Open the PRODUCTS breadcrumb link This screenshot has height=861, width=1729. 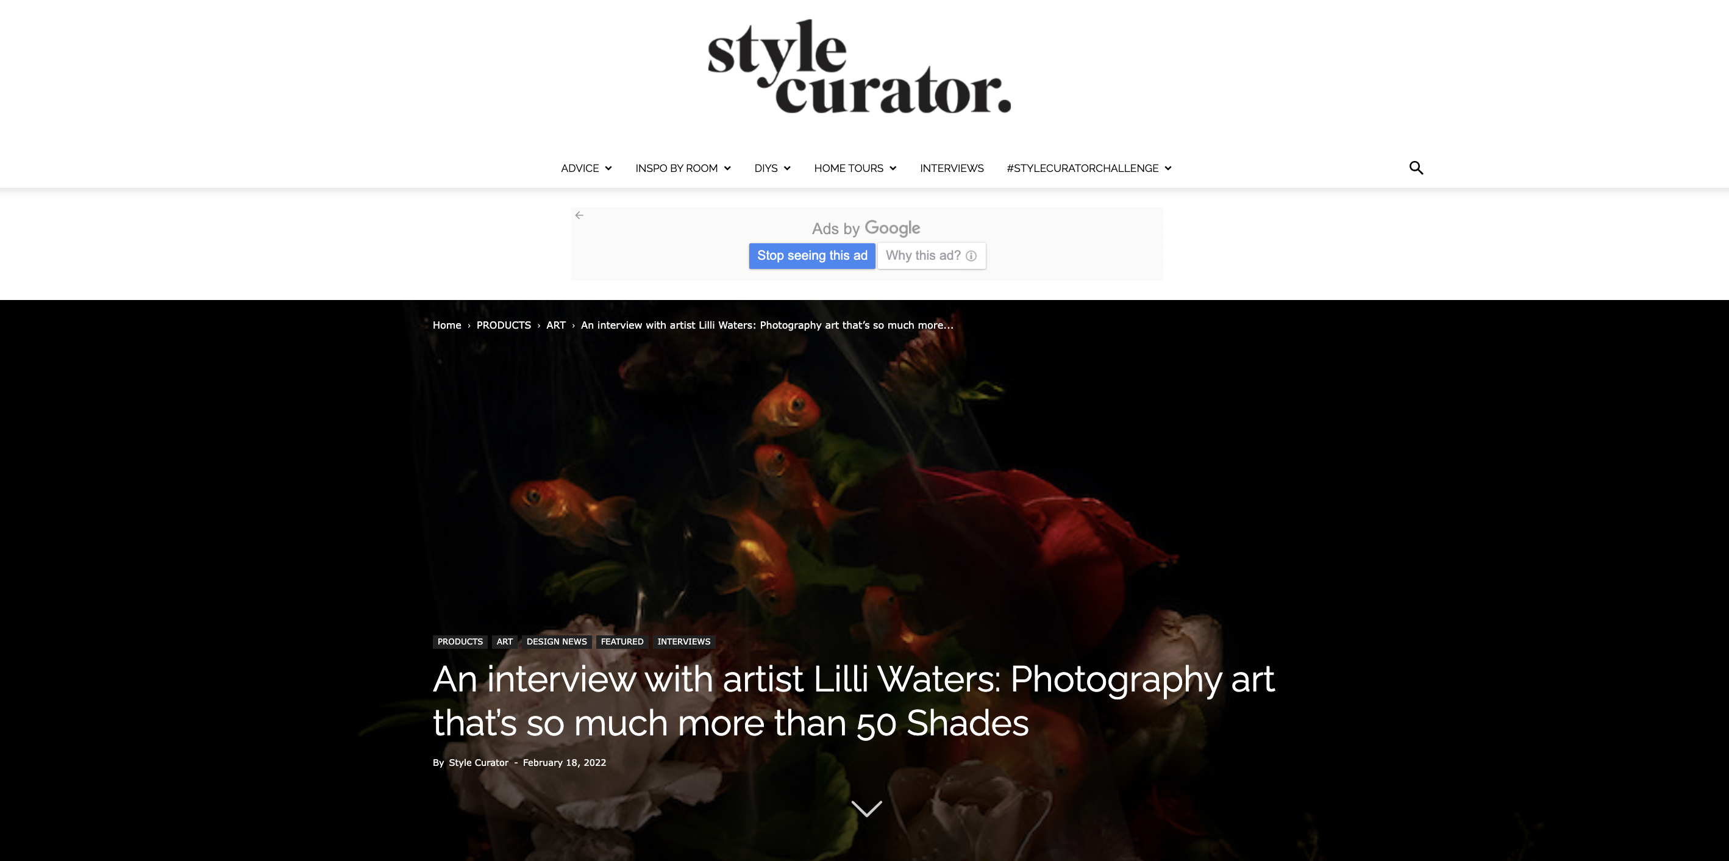pyautogui.click(x=504, y=326)
